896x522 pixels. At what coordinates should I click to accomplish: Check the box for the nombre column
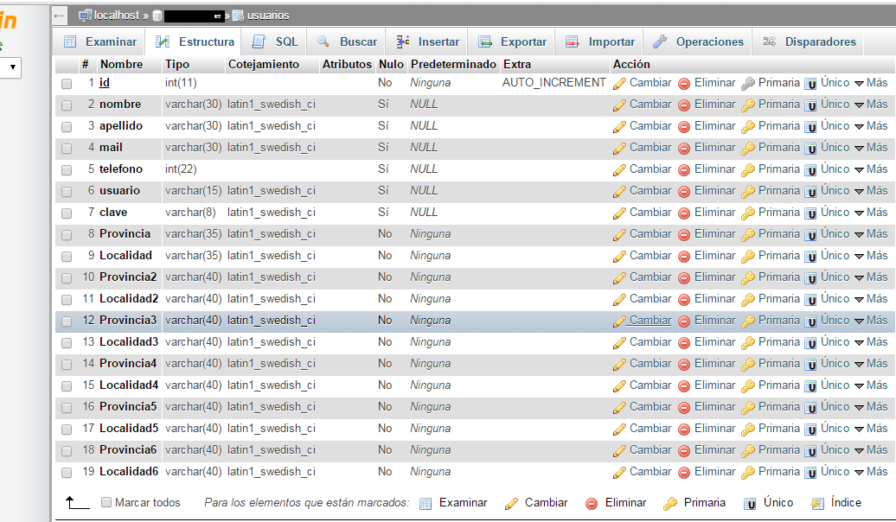[x=67, y=105]
